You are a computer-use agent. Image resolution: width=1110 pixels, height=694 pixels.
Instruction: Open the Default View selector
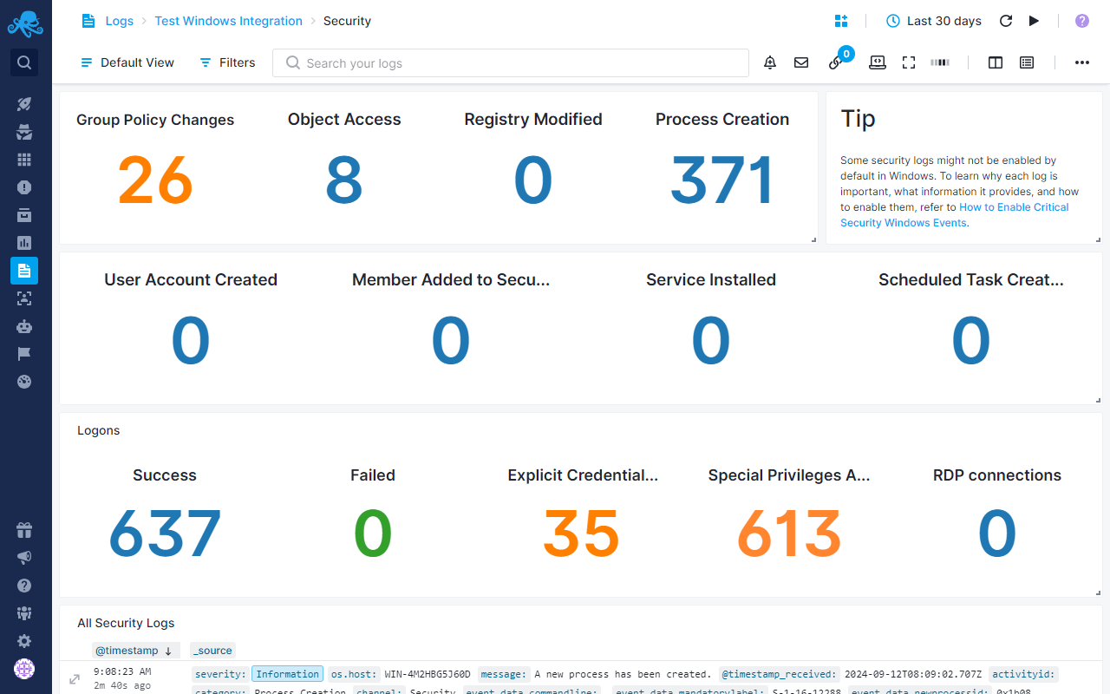click(x=127, y=62)
